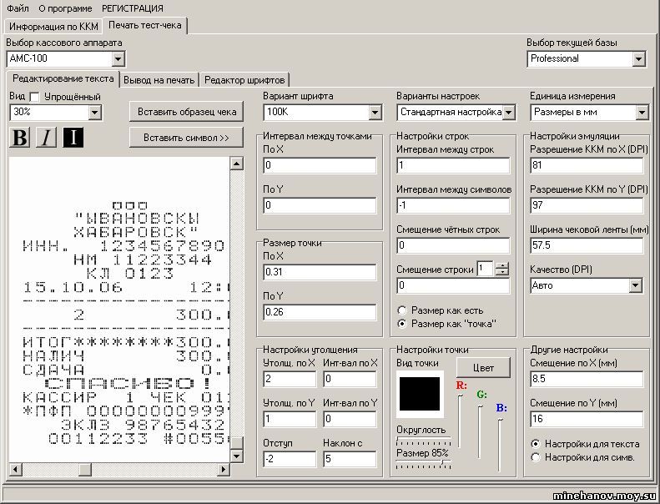Click the dot interval По Y field
The image size is (660, 504).
(x=320, y=205)
